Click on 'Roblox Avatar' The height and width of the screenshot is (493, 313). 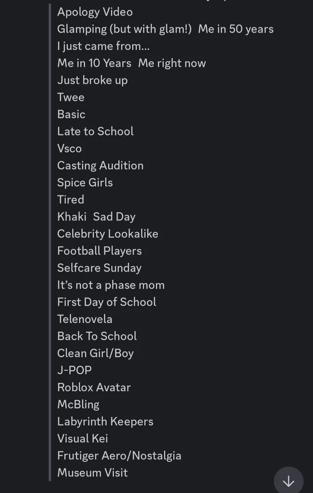[94, 387]
